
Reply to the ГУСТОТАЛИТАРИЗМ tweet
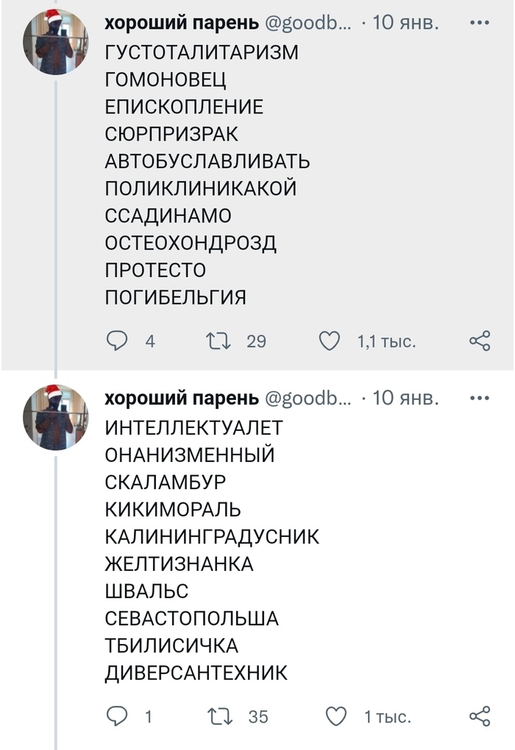point(118,341)
